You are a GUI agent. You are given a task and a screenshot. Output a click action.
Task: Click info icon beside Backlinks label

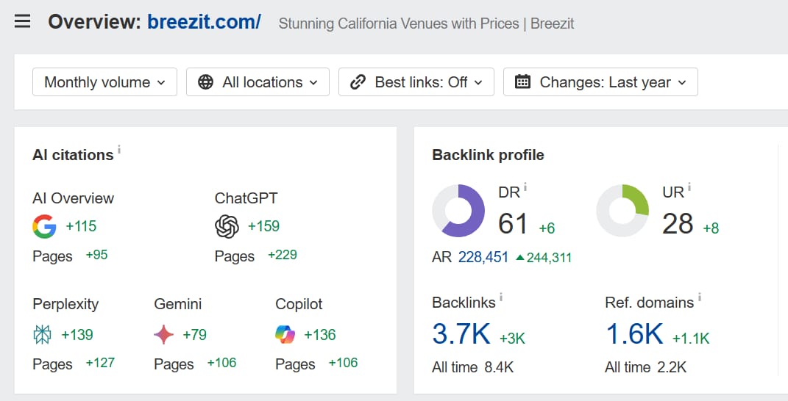[x=501, y=297]
